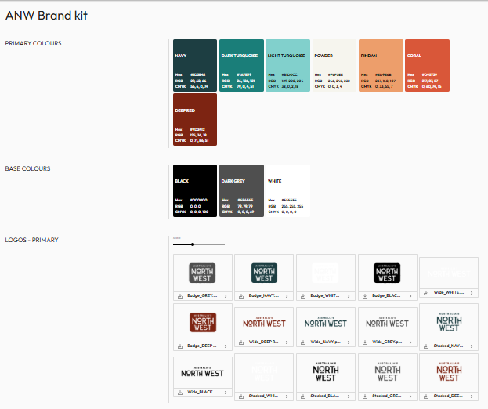Screen dimensions: 488x409
Task: Open the stacked grey logo thumbnail
Action: coord(388,373)
